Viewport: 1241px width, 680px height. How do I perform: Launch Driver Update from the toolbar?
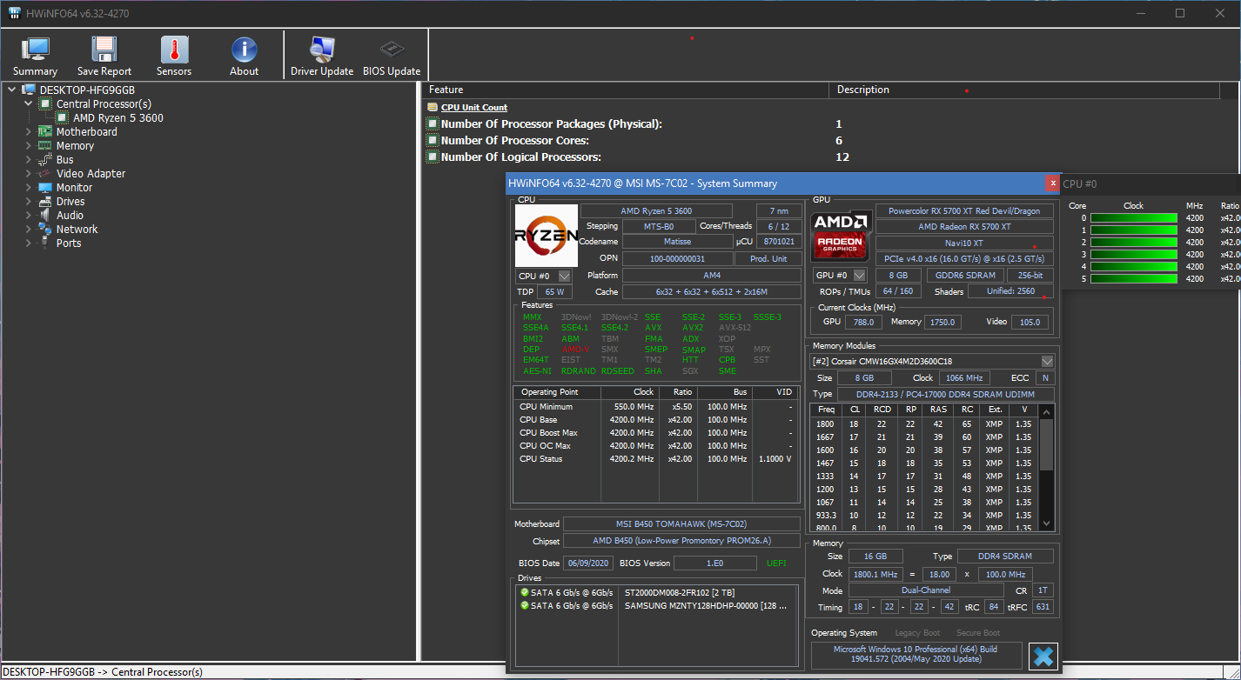(x=322, y=57)
